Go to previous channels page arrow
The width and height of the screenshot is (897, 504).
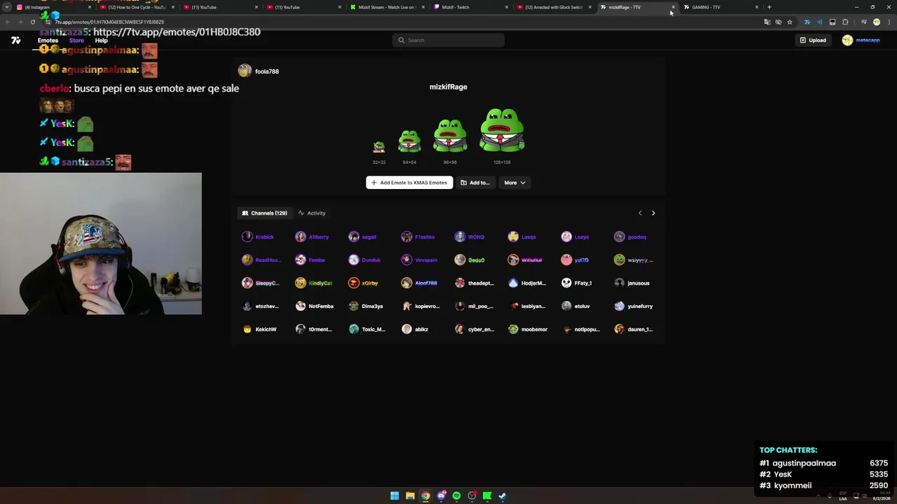(640, 213)
